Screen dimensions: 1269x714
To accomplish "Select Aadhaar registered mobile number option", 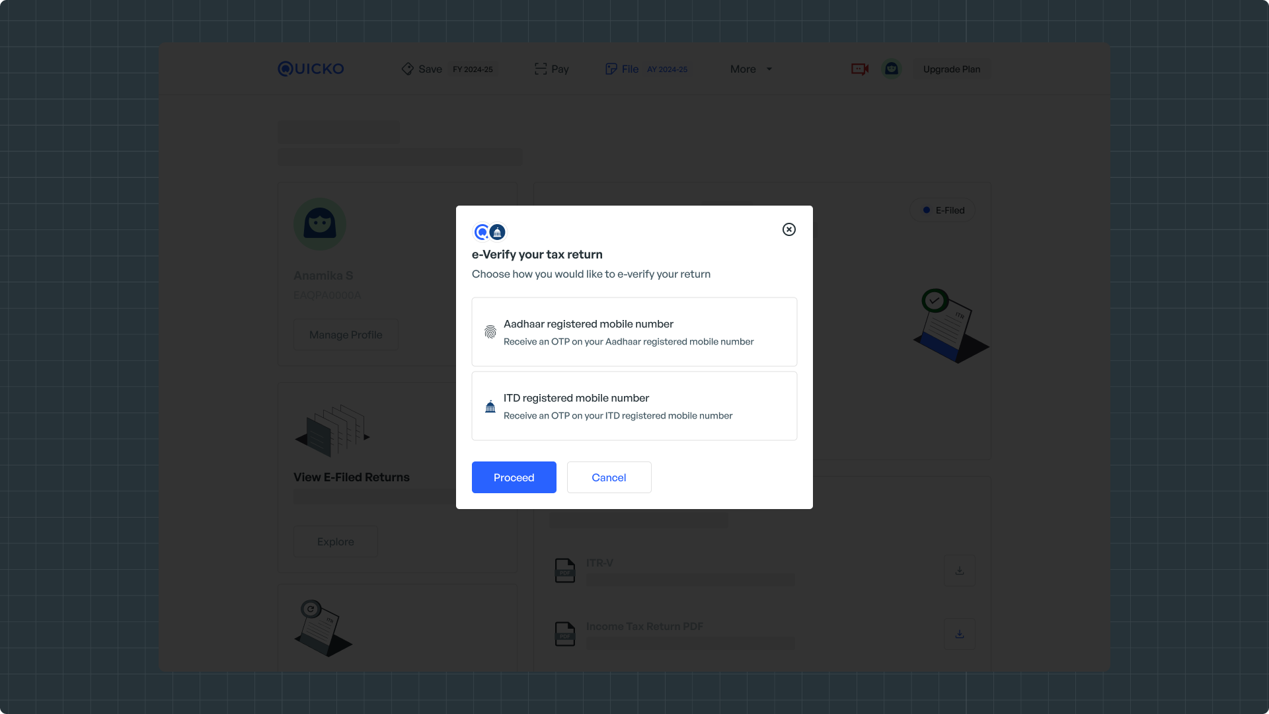I will [x=634, y=332].
